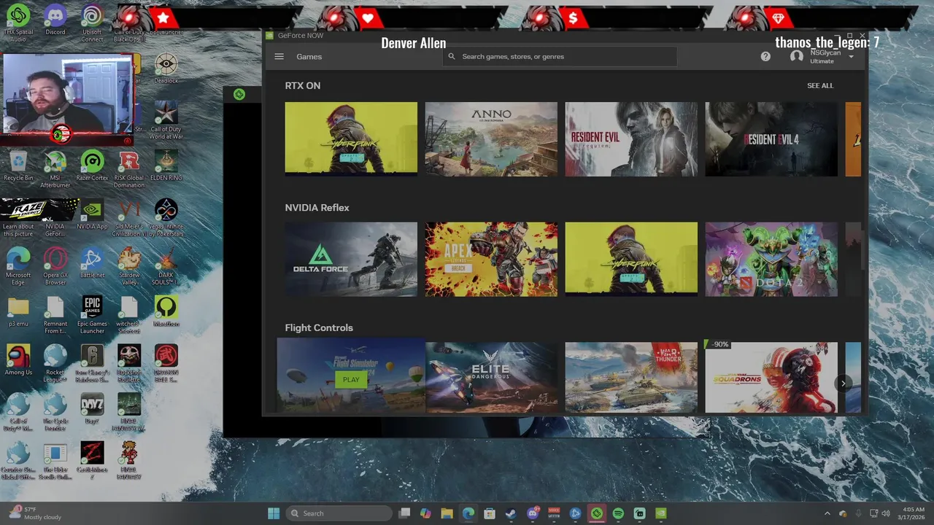Open the p3 emu folder
The width and height of the screenshot is (934, 525).
(18, 311)
